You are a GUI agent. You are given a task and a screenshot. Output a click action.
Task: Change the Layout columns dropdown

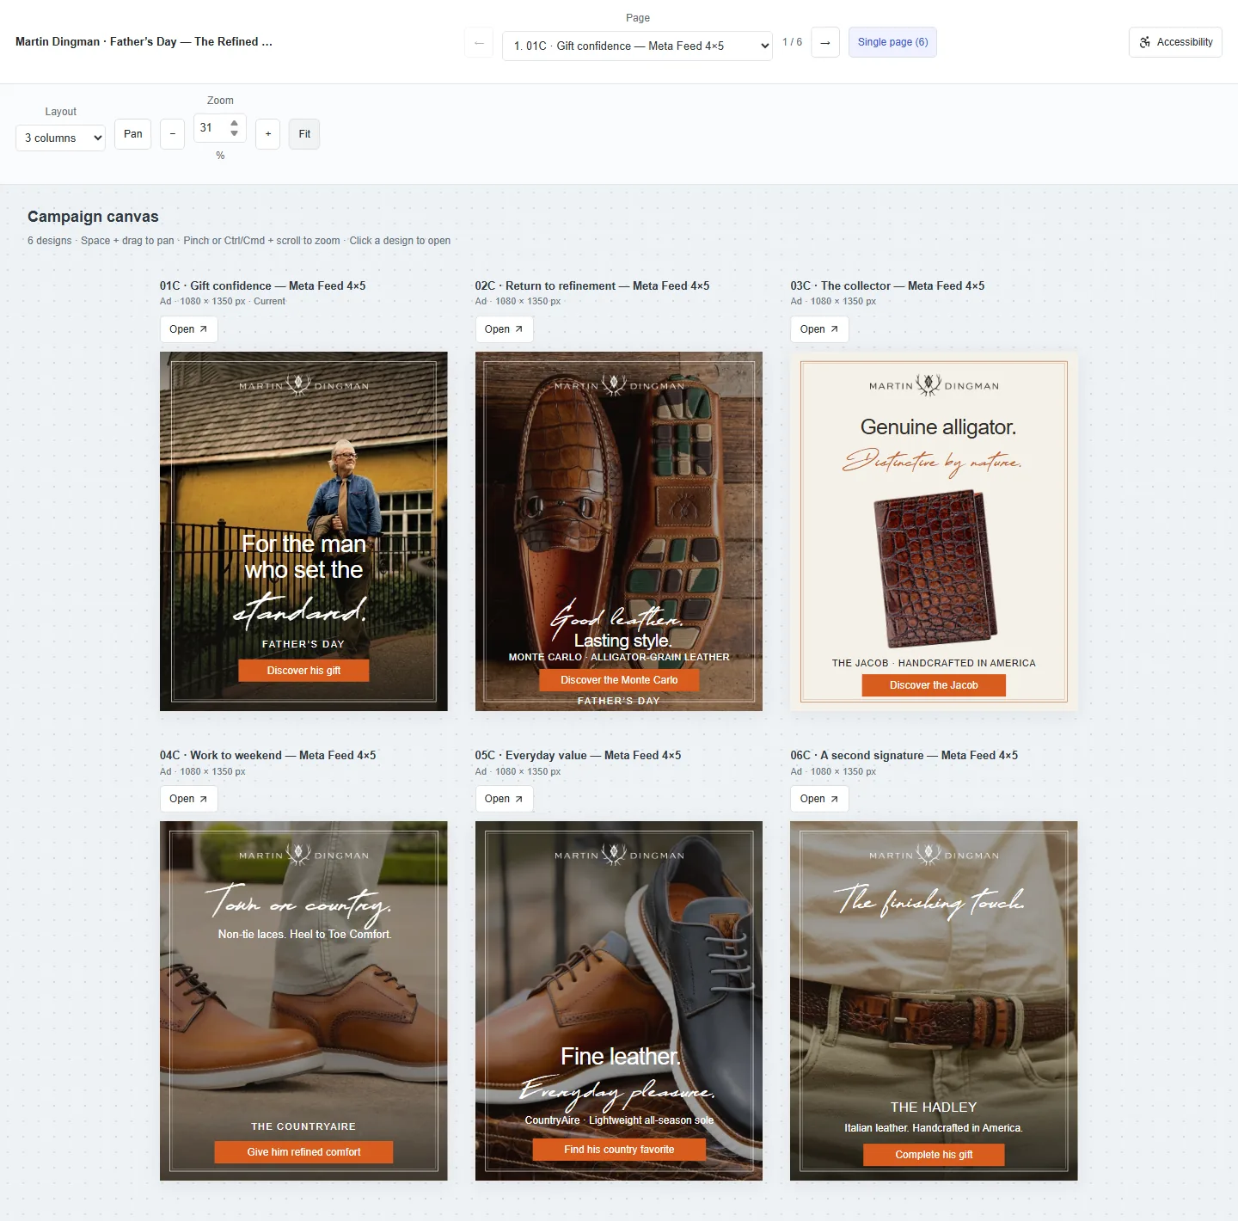pyautogui.click(x=60, y=138)
